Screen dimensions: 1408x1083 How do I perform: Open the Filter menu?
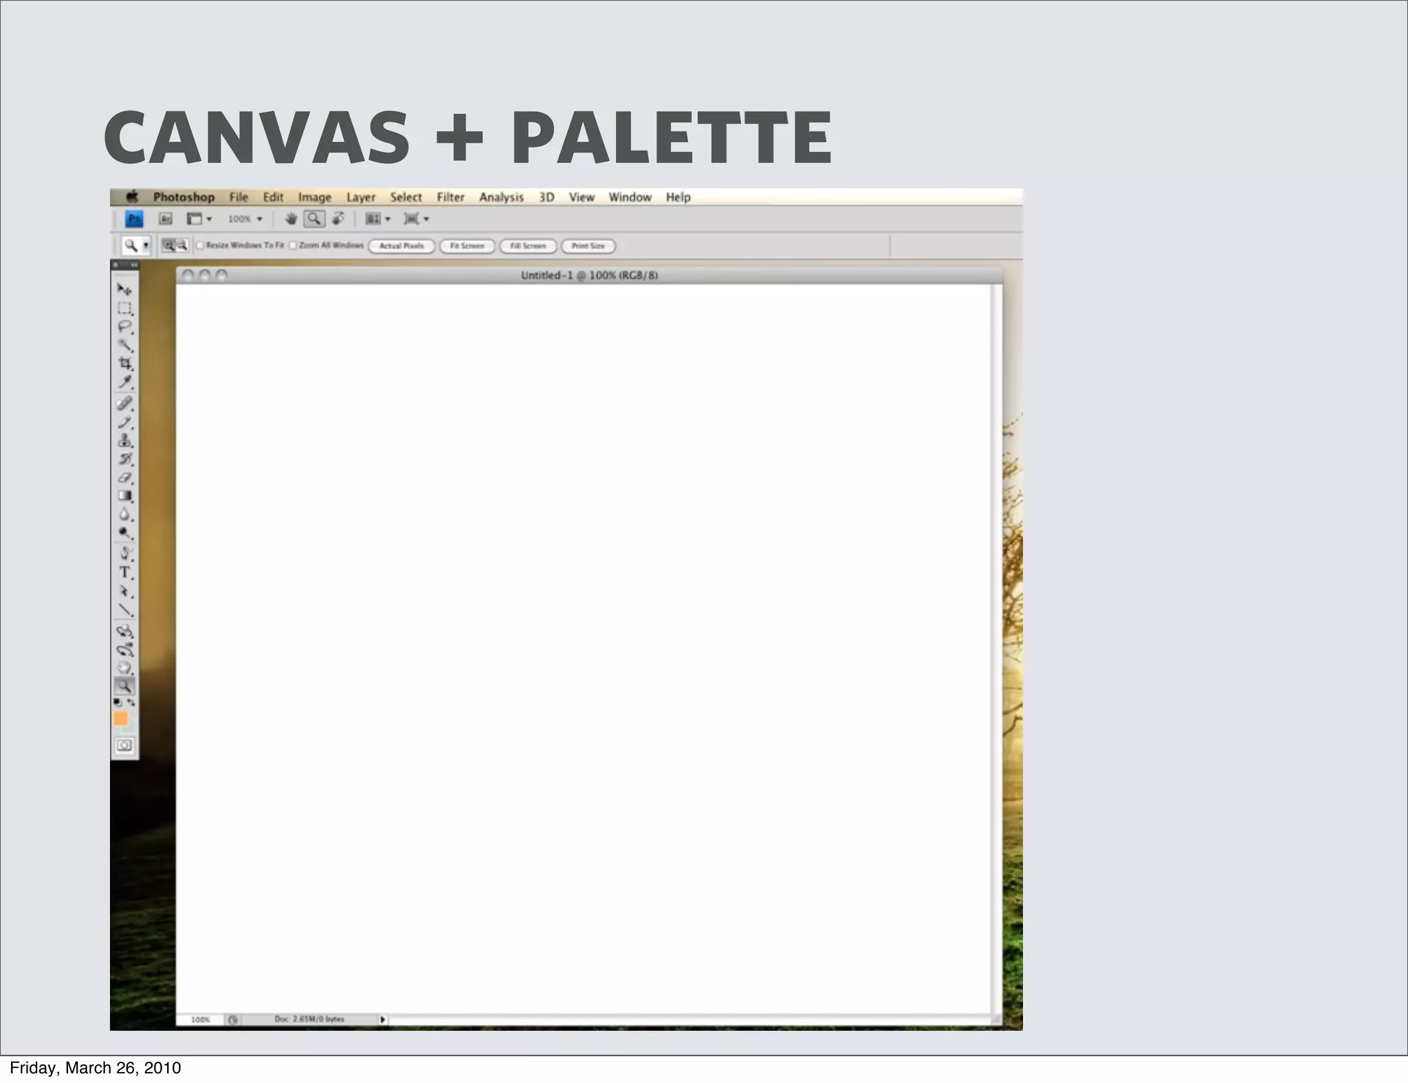coord(450,197)
